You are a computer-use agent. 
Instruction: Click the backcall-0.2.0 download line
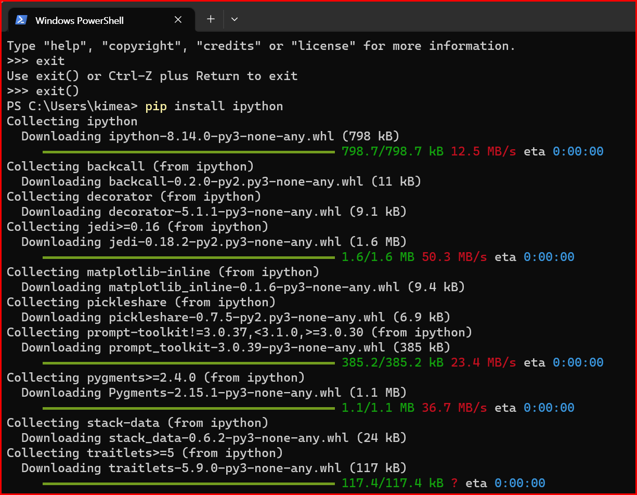[221, 181]
